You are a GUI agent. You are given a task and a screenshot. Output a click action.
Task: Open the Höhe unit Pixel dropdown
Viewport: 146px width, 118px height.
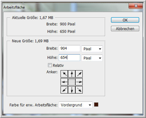tap(92, 58)
